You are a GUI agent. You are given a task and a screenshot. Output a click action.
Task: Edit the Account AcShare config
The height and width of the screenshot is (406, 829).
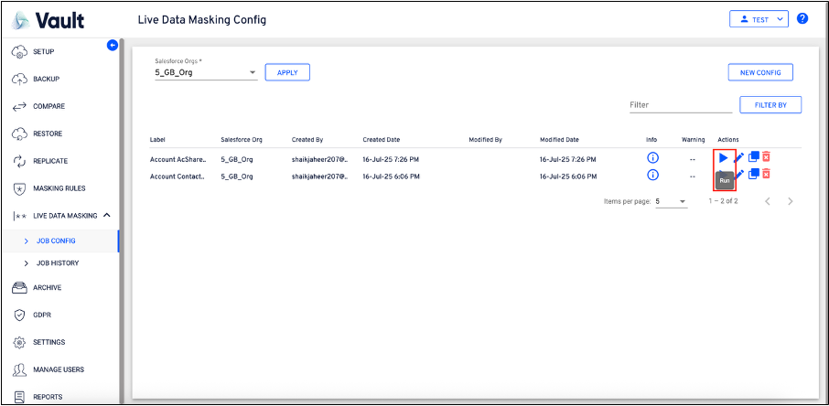(739, 158)
